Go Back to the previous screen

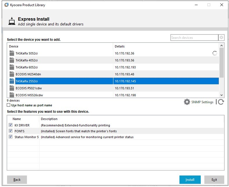point(17,179)
